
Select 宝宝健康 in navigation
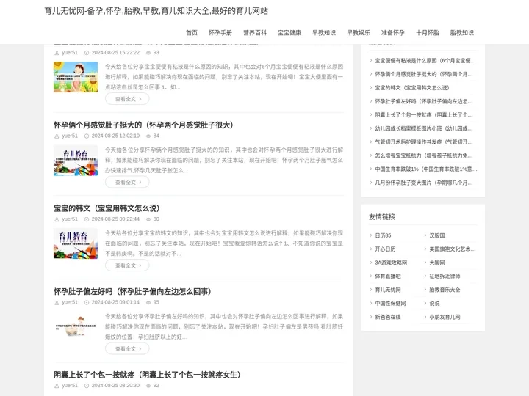[289, 33]
